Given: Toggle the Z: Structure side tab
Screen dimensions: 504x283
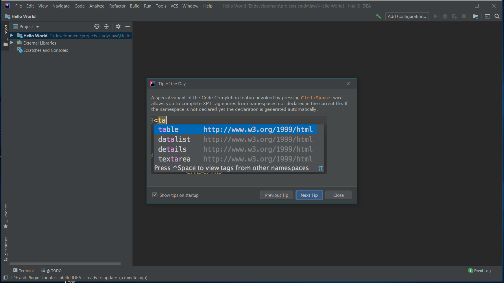Looking at the screenshot, I should [6, 249].
